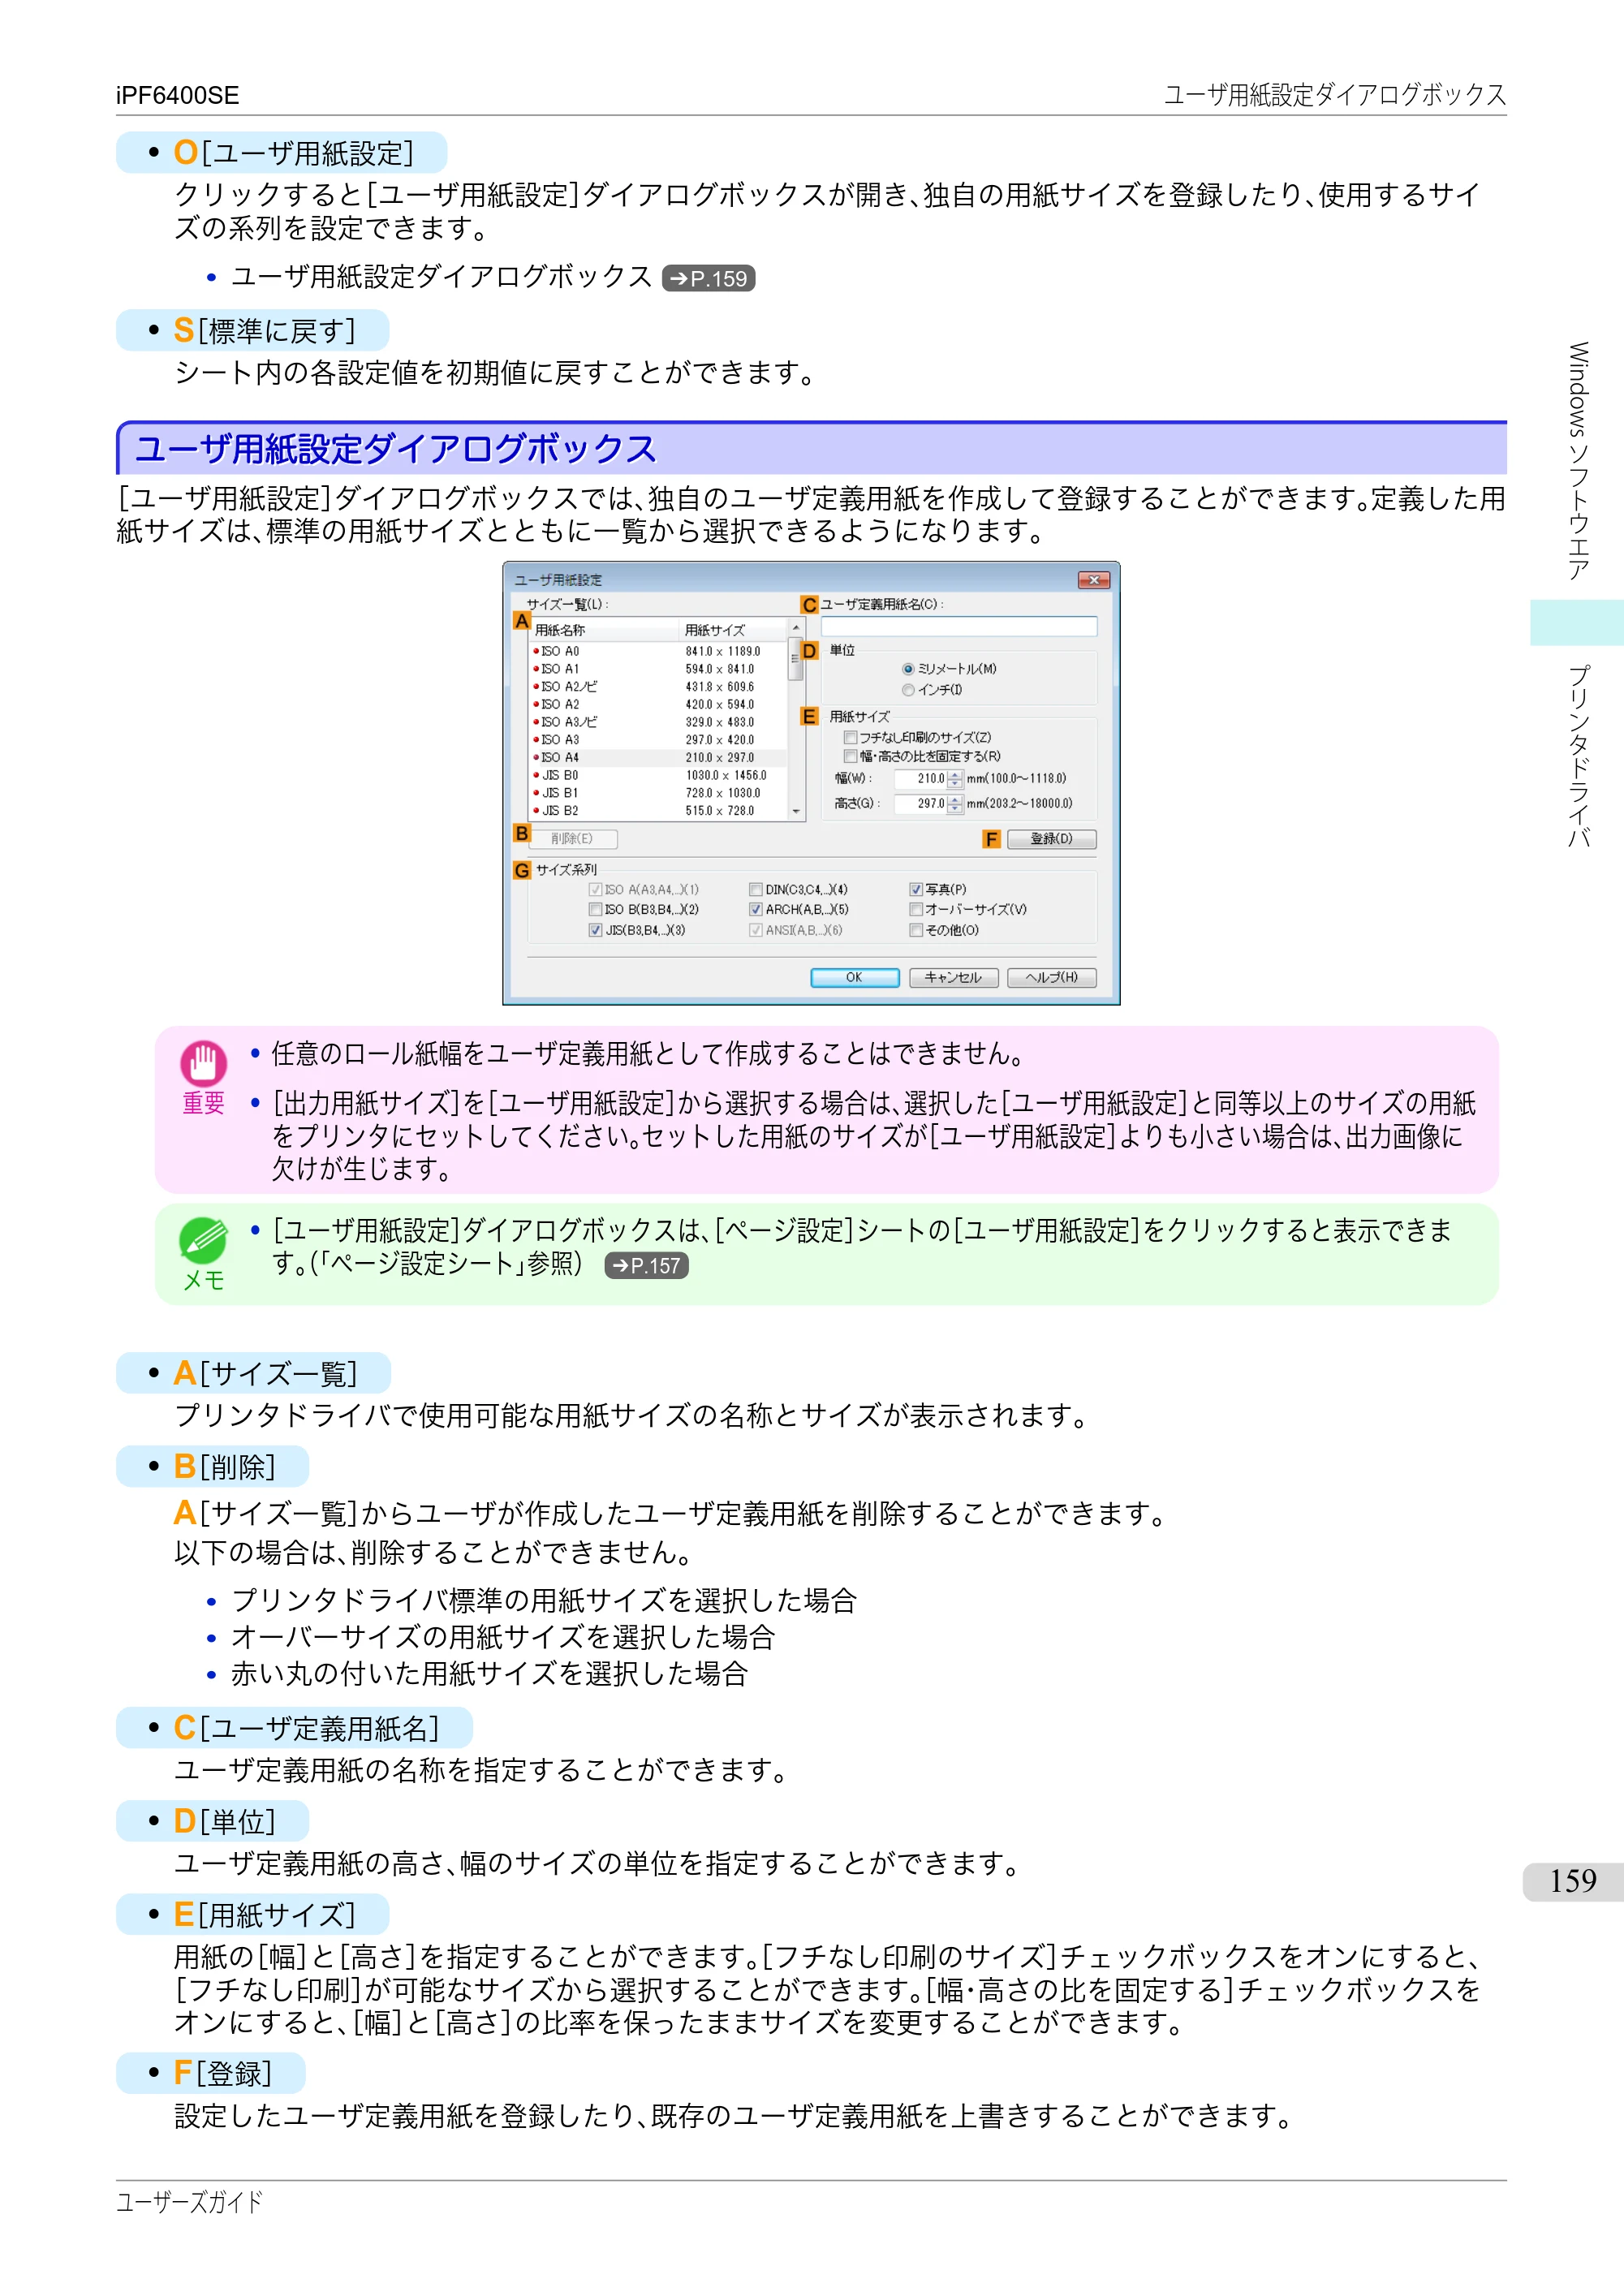Viewport: 1624px width, 2296px height.
Task: Open help with the ヘルプ(H) button
Action: coord(1051,977)
